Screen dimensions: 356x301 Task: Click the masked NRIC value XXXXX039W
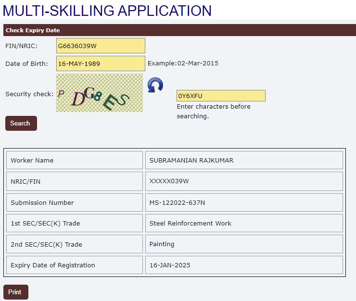coord(244,181)
